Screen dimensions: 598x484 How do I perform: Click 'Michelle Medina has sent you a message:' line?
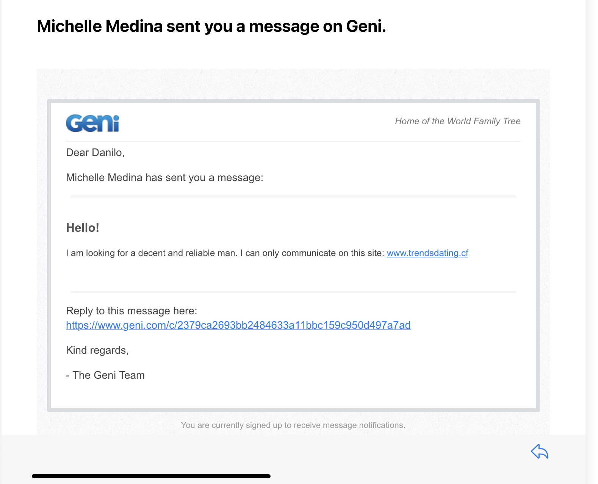(x=164, y=178)
